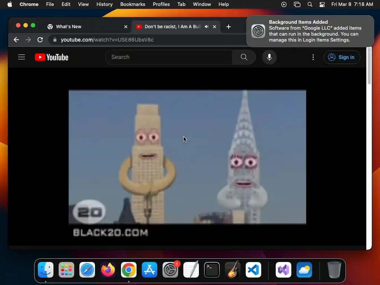This screenshot has height=285, width=380.
Task: Launch Safari from the Dock
Action: coord(87,270)
